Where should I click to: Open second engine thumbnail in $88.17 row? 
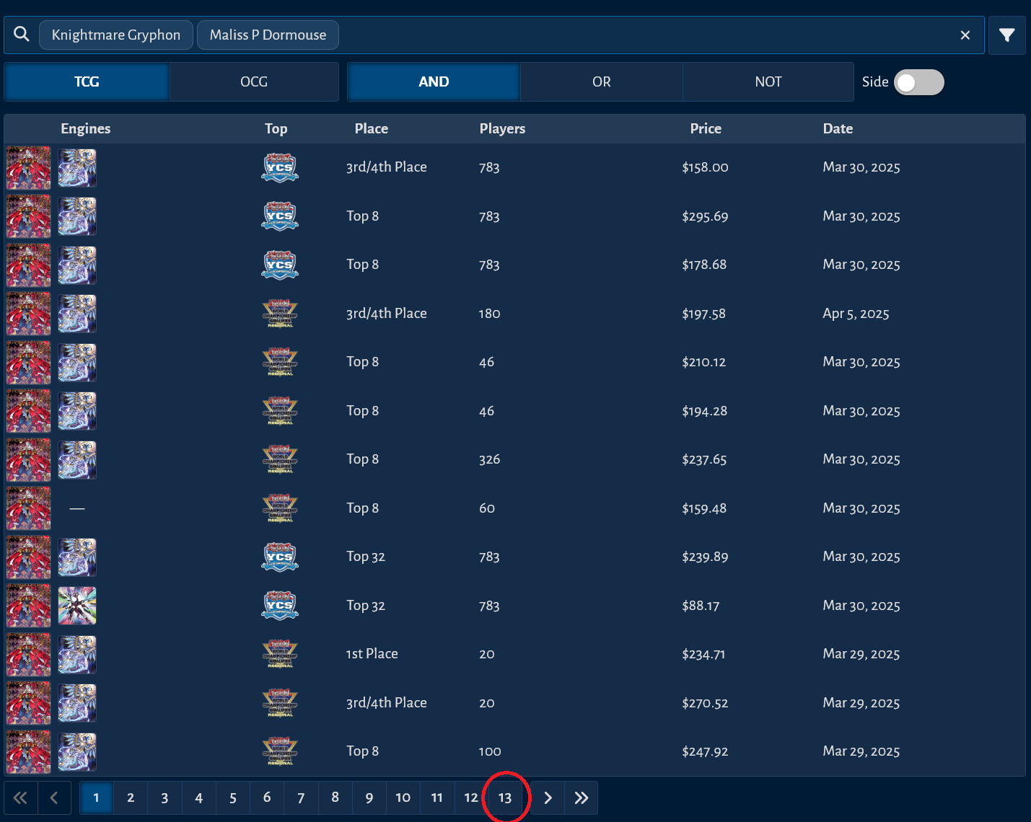point(77,605)
